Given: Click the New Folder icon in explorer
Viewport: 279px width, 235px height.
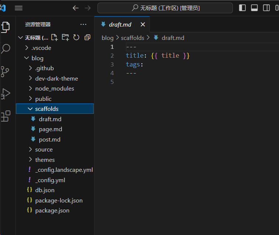Looking at the screenshot, I should [x=65, y=37].
